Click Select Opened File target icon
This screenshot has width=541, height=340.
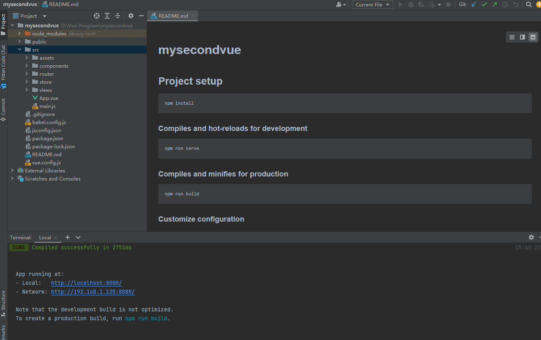click(x=97, y=16)
